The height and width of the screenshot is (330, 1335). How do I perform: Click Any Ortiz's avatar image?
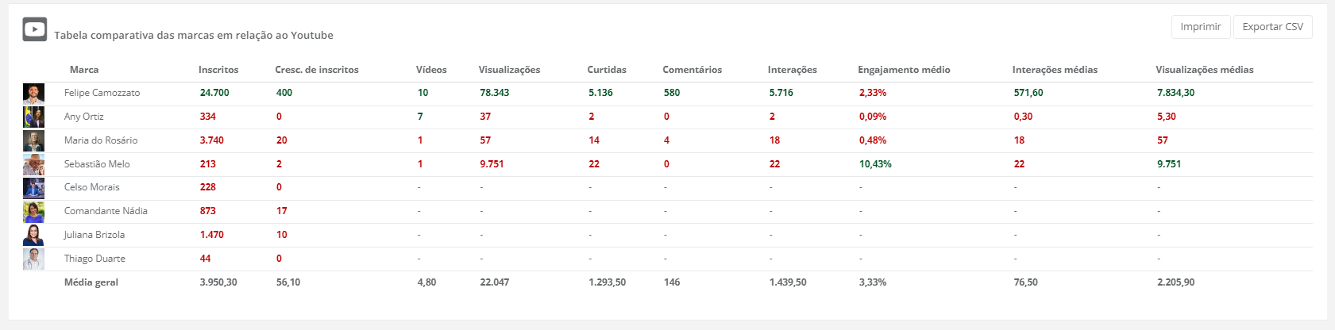point(33,117)
